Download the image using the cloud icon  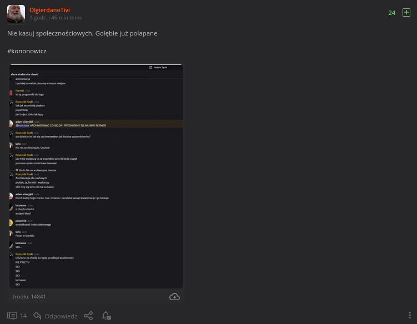pyautogui.click(x=174, y=297)
